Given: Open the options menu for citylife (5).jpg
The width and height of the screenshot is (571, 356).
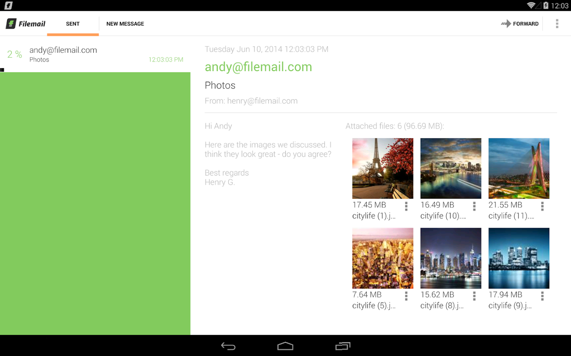Looking at the screenshot, I should (406, 296).
